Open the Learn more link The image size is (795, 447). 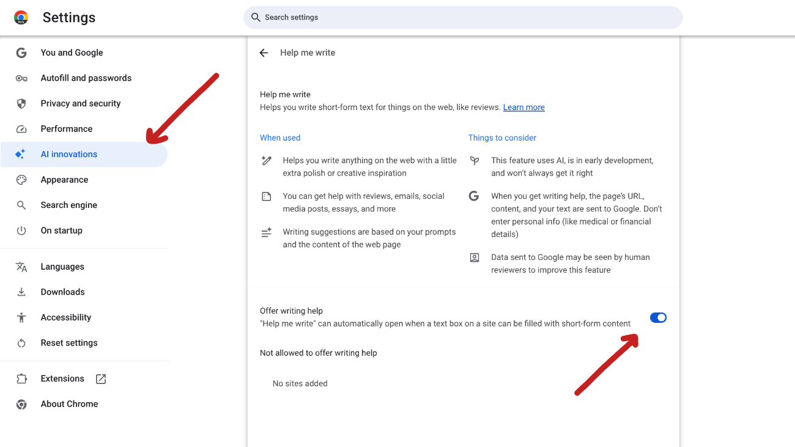pyautogui.click(x=523, y=107)
